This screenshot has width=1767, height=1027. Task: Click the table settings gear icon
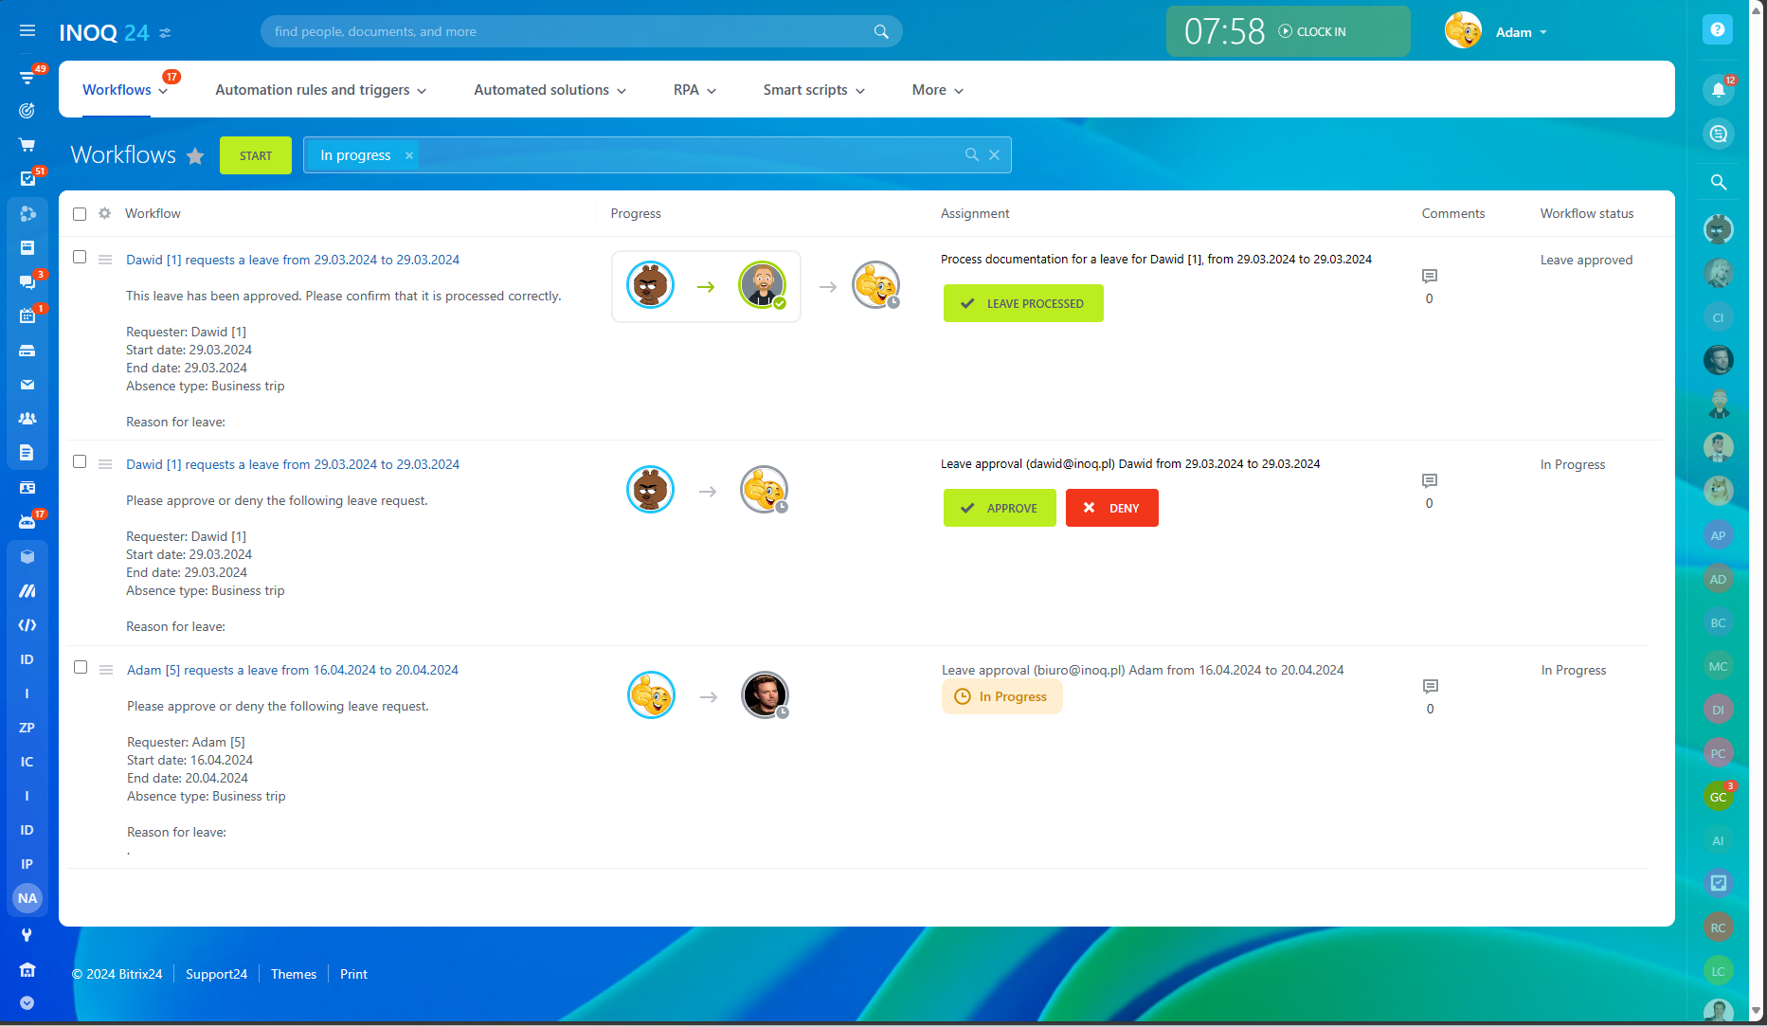(105, 213)
